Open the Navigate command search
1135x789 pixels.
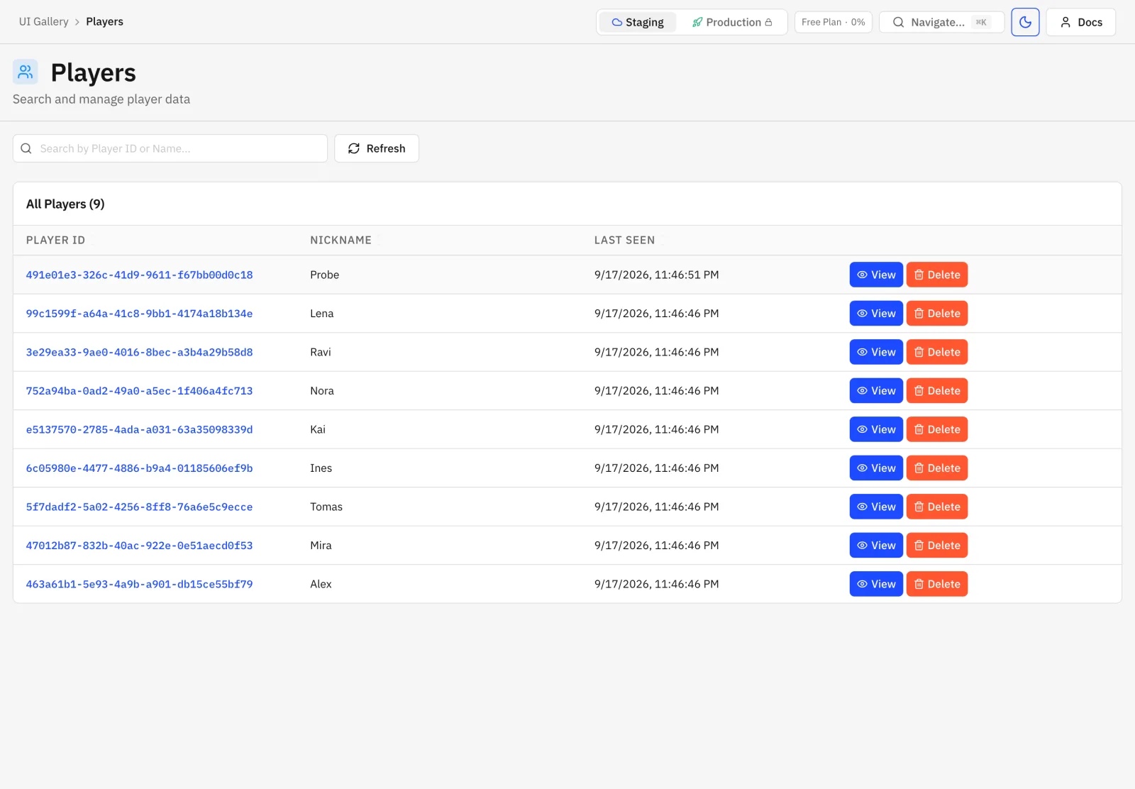click(941, 22)
